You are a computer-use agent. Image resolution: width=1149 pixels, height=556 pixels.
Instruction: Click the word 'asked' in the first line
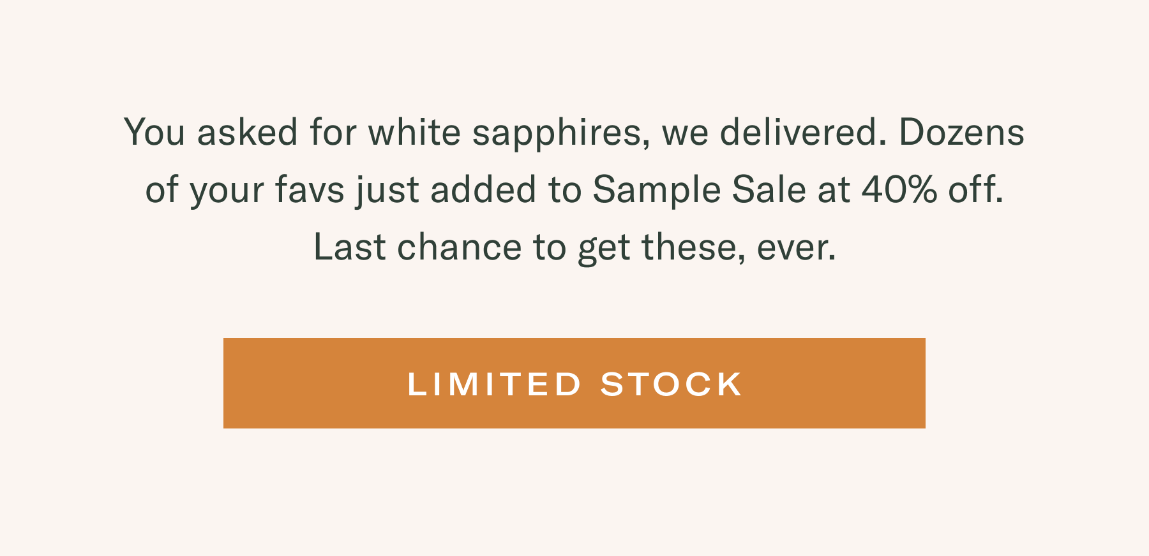coord(248,132)
